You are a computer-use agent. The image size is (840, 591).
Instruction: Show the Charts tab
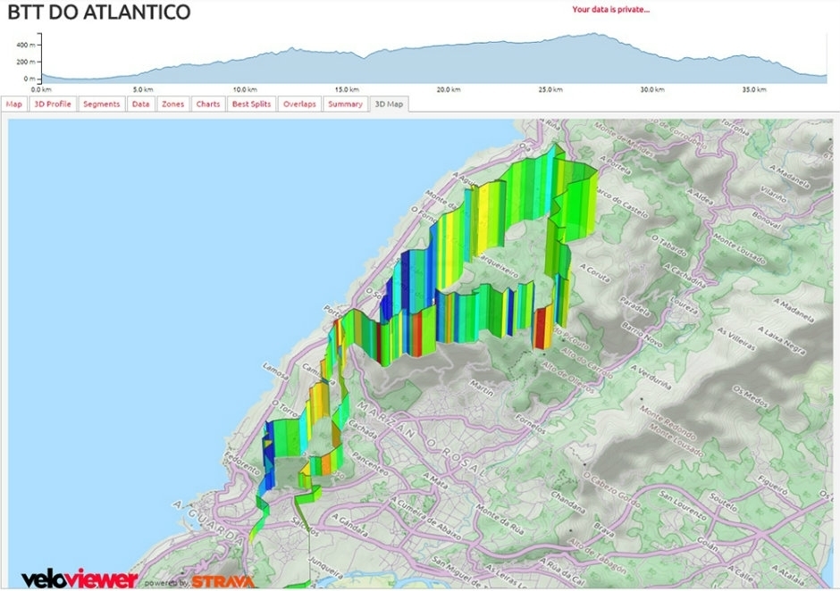[x=208, y=104]
